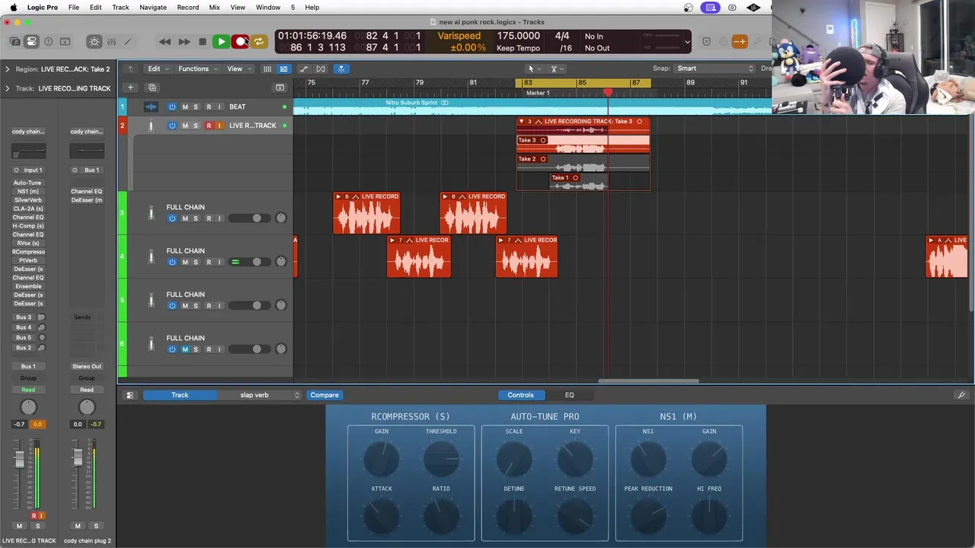Open the File menu
975x548 pixels.
pos(74,8)
